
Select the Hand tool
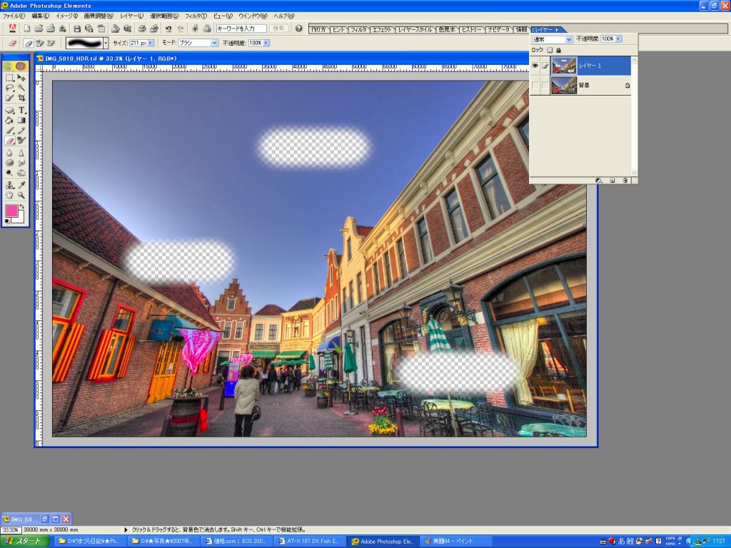pyautogui.click(x=9, y=196)
